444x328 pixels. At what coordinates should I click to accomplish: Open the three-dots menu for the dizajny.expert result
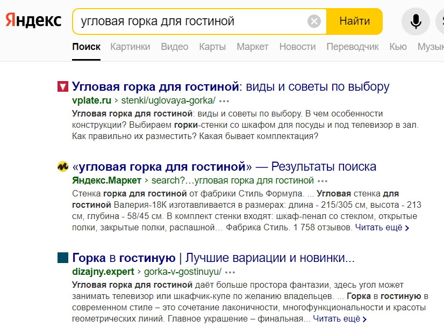[230, 272]
